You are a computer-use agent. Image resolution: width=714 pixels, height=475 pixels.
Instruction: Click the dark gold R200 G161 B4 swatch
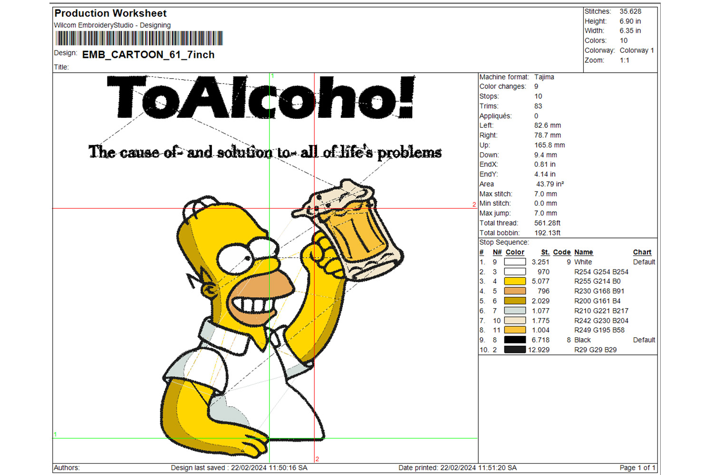point(515,301)
